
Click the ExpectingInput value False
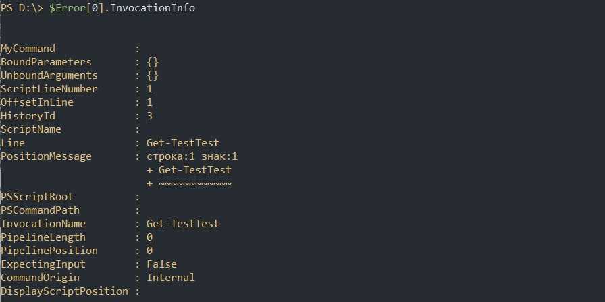[161, 264]
